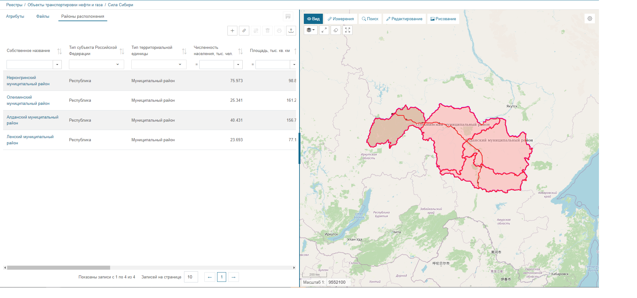637x298 pixels.
Task: Click the horizontal table scrollbar
Action: [x=59, y=268]
